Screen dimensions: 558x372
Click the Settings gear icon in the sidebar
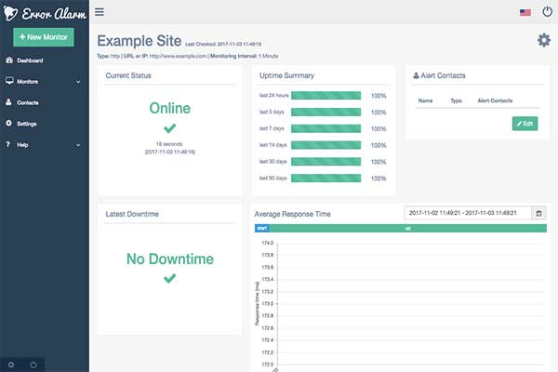pos(9,123)
